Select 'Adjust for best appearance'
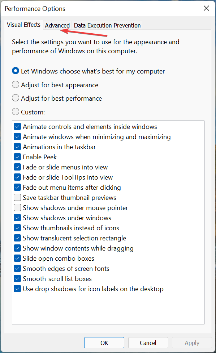 point(15,84)
